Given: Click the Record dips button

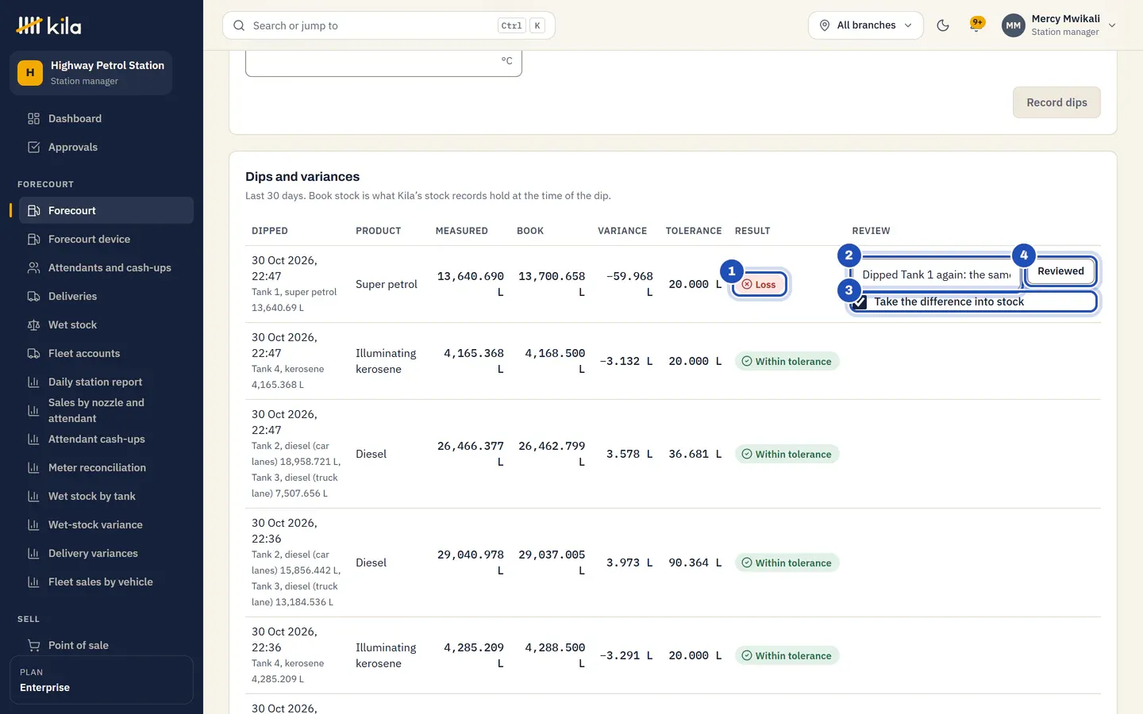Looking at the screenshot, I should click(x=1056, y=102).
